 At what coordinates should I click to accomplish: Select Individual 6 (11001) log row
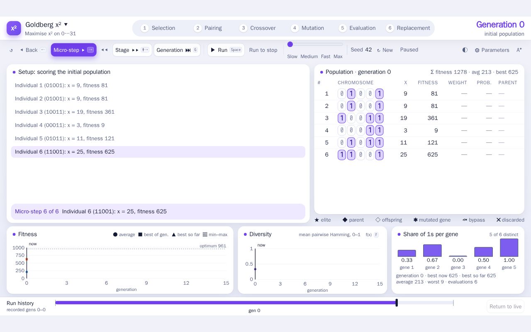(x=158, y=152)
